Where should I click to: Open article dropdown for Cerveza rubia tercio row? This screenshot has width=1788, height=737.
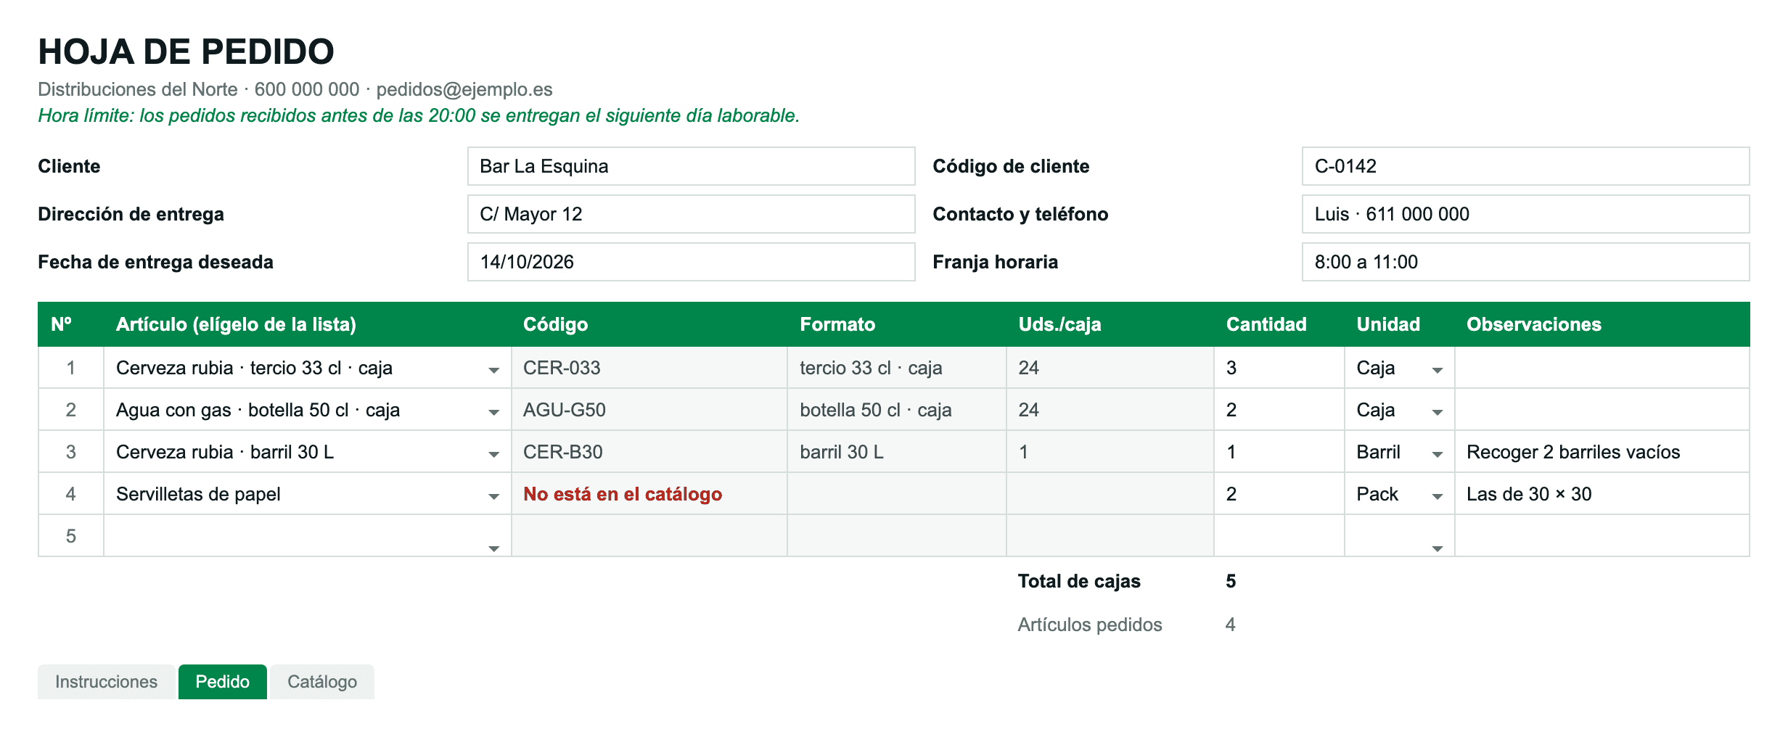[493, 370]
